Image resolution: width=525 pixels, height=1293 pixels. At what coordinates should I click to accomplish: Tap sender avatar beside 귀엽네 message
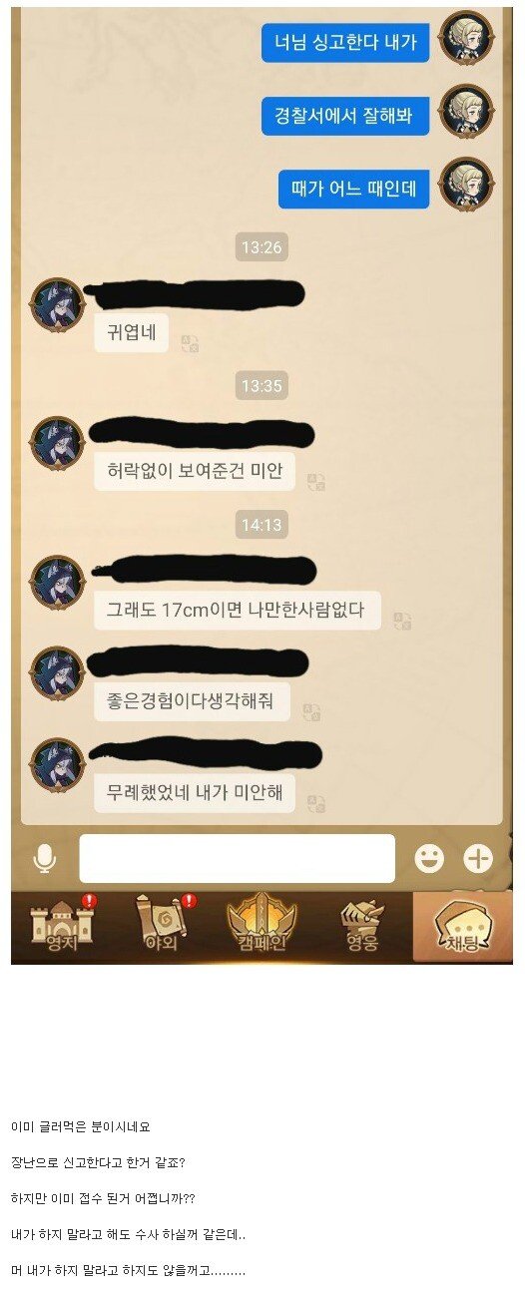pos(57,305)
